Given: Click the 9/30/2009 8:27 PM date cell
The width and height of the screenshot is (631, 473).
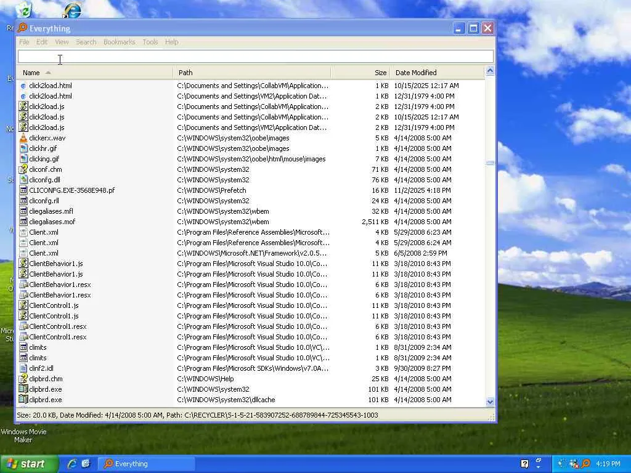Looking at the screenshot, I should [x=422, y=368].
